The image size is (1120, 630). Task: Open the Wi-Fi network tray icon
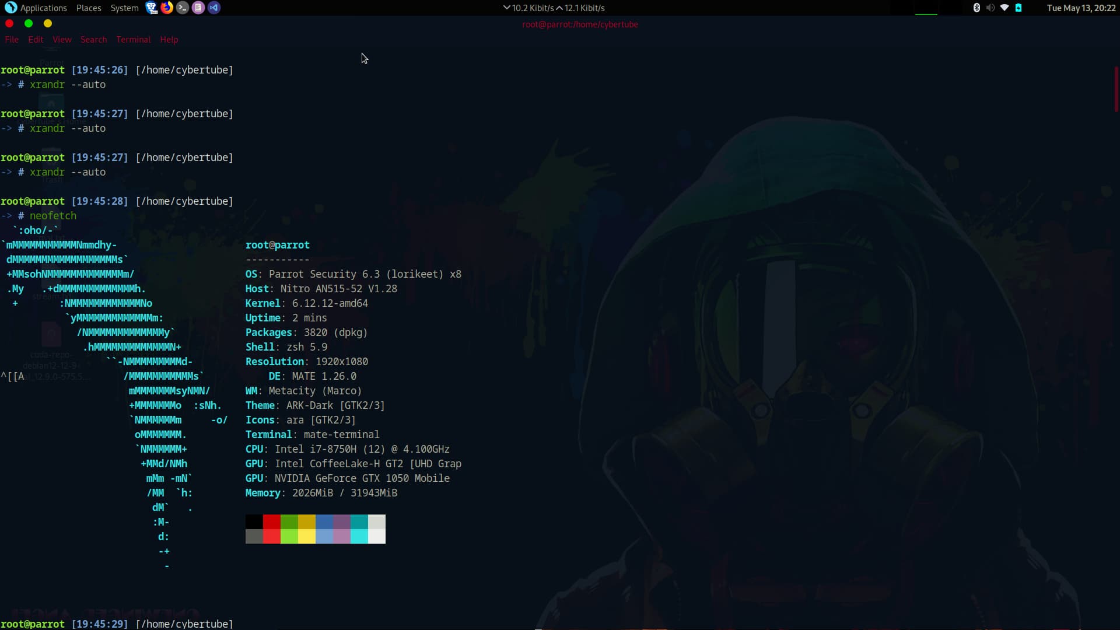pyautogui.click(x=1005, y=8)
